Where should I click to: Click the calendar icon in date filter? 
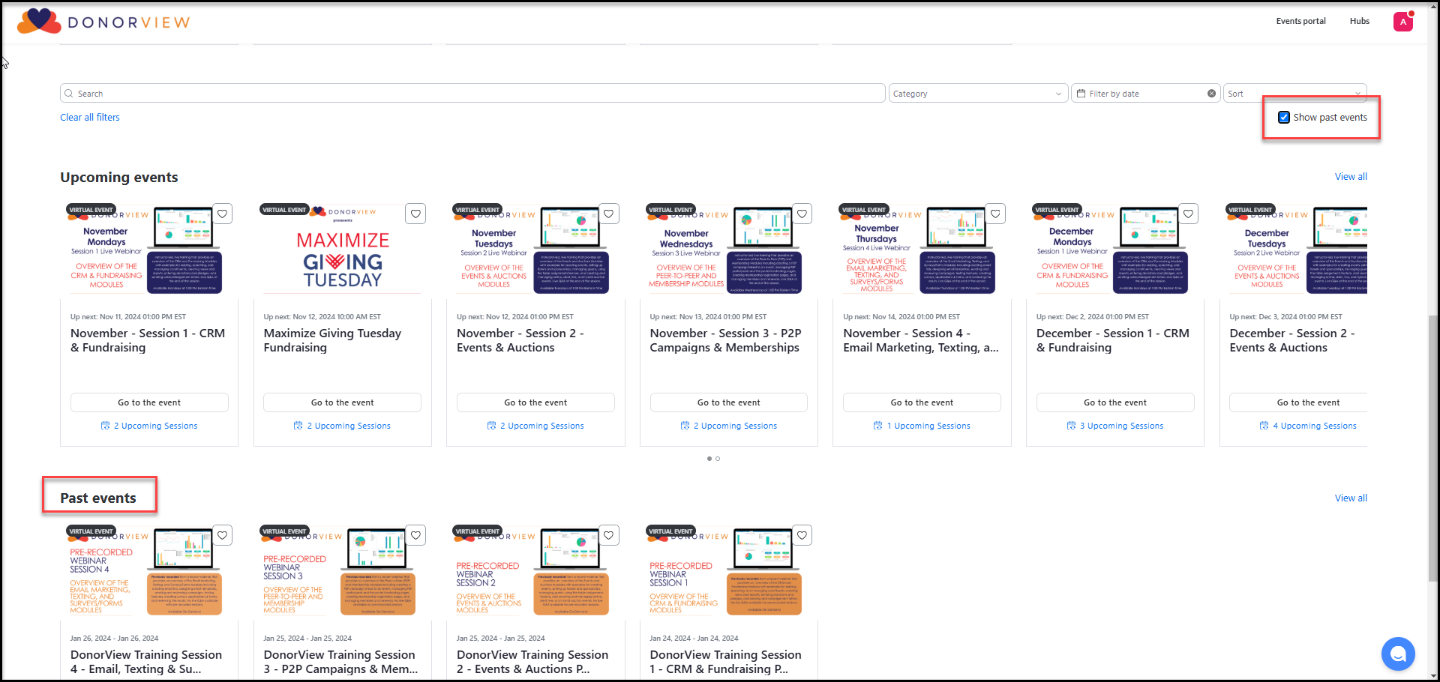[1081, 94]
